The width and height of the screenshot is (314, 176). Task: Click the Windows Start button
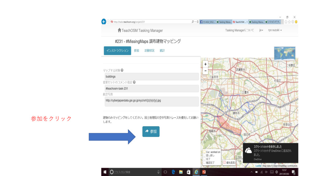105,172
